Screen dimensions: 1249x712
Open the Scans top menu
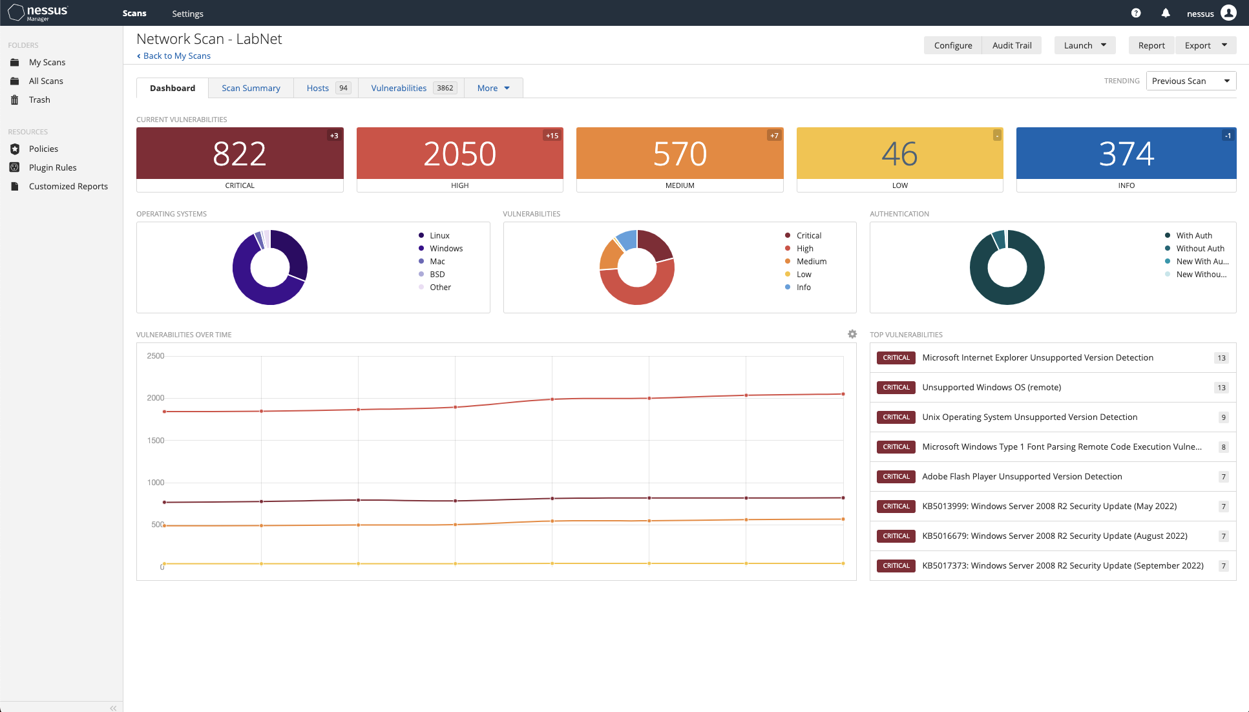(x=134, y=13)
